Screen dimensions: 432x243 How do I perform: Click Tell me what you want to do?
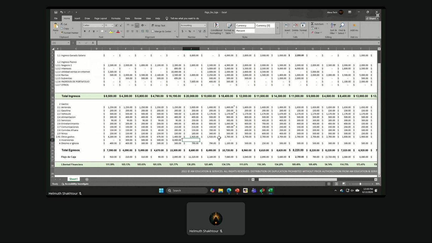point(184,19)
